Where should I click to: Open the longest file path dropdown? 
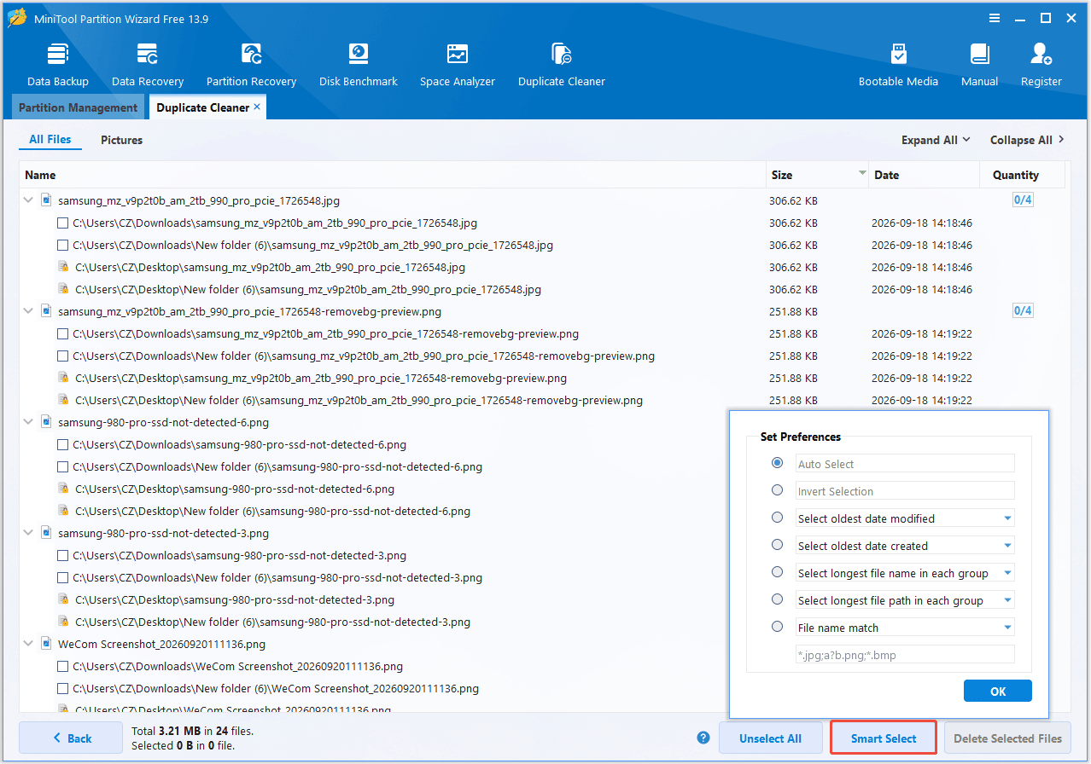coord(905,600)
